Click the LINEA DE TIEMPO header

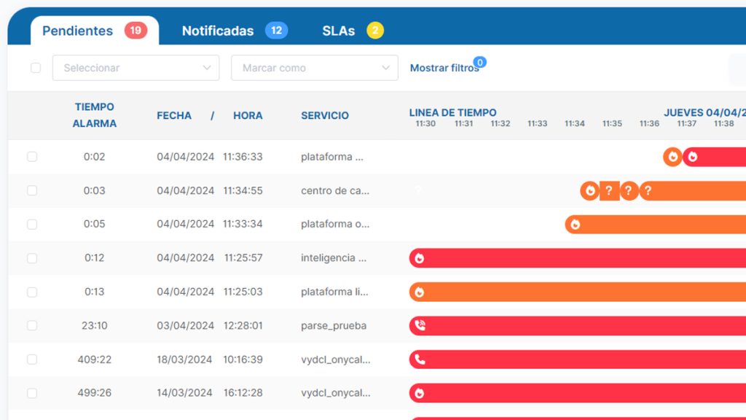(453, 112)
